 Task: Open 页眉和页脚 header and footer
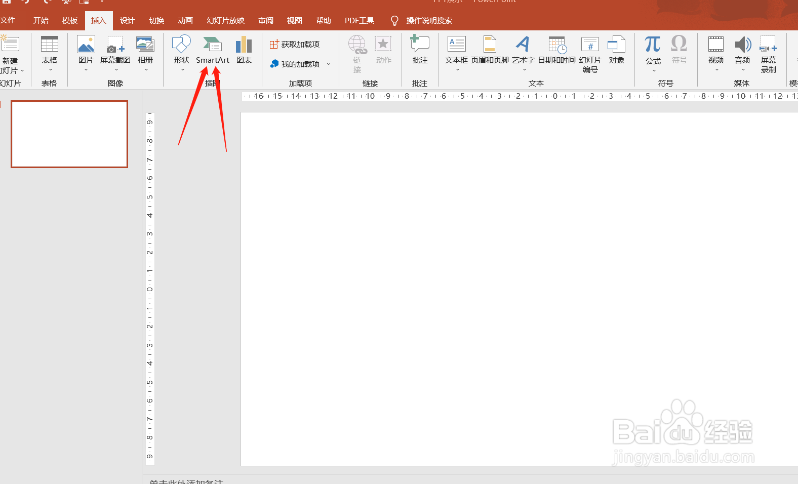490,44
